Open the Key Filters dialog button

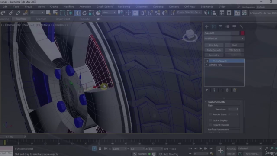pyautogui.click(x=252, y=154)
